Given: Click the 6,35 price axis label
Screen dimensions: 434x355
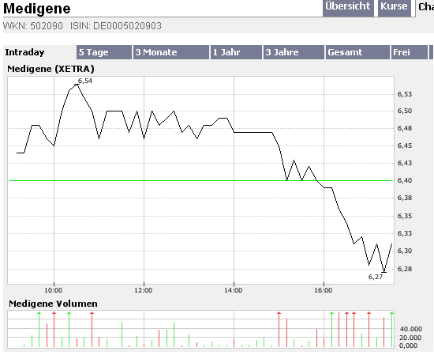Looking at the screenshot, I should point(405,216).
